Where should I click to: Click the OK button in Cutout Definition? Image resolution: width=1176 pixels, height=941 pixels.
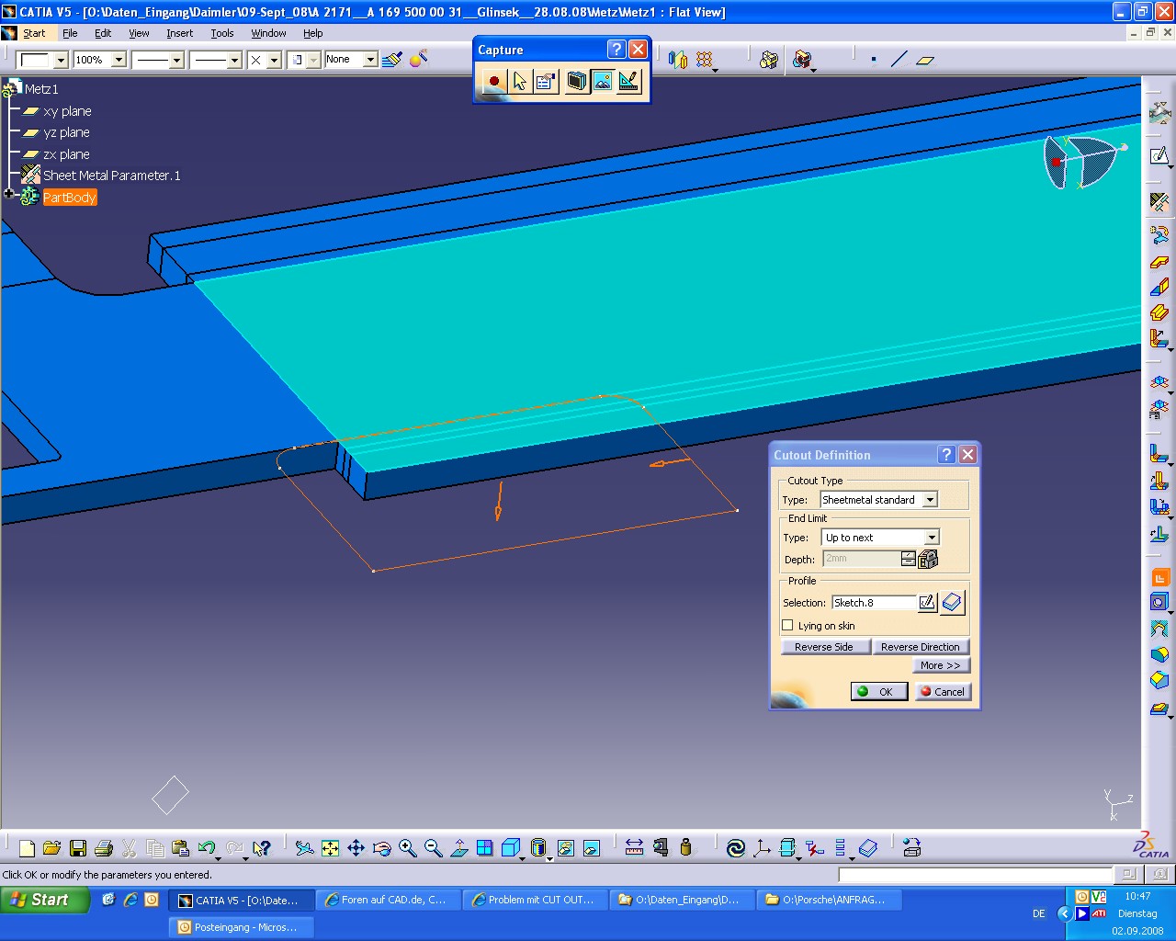[879, 692]
